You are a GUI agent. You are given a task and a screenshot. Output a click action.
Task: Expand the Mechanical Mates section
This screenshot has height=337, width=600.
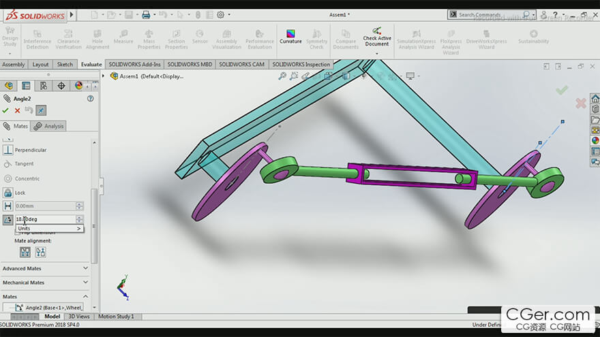[45, 283]
